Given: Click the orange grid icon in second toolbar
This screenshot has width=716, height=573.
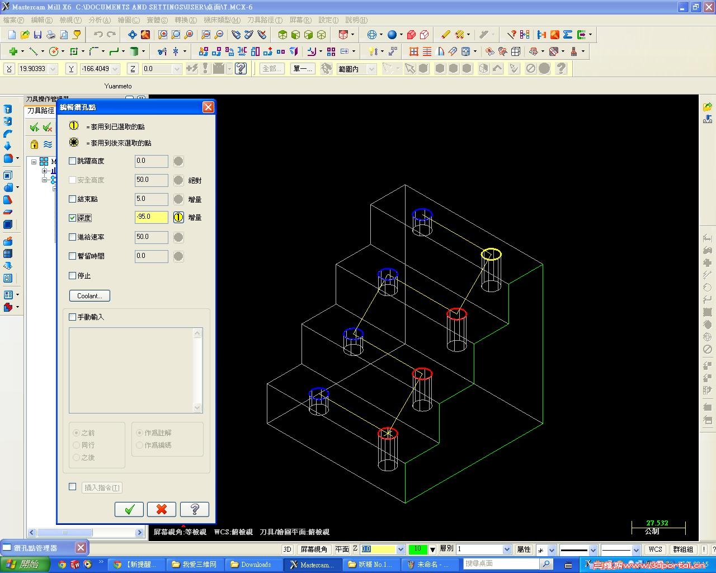Looking at the screenshot, I should [x=414, y=51].
